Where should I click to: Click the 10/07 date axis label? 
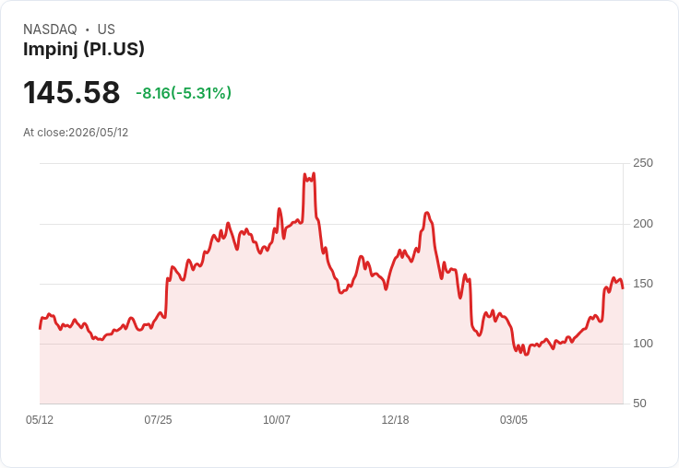coord(277,419)
